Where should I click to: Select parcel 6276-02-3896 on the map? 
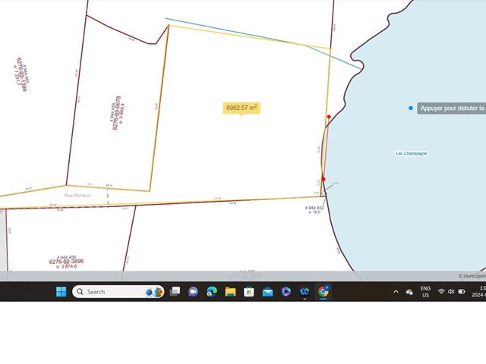67,262
